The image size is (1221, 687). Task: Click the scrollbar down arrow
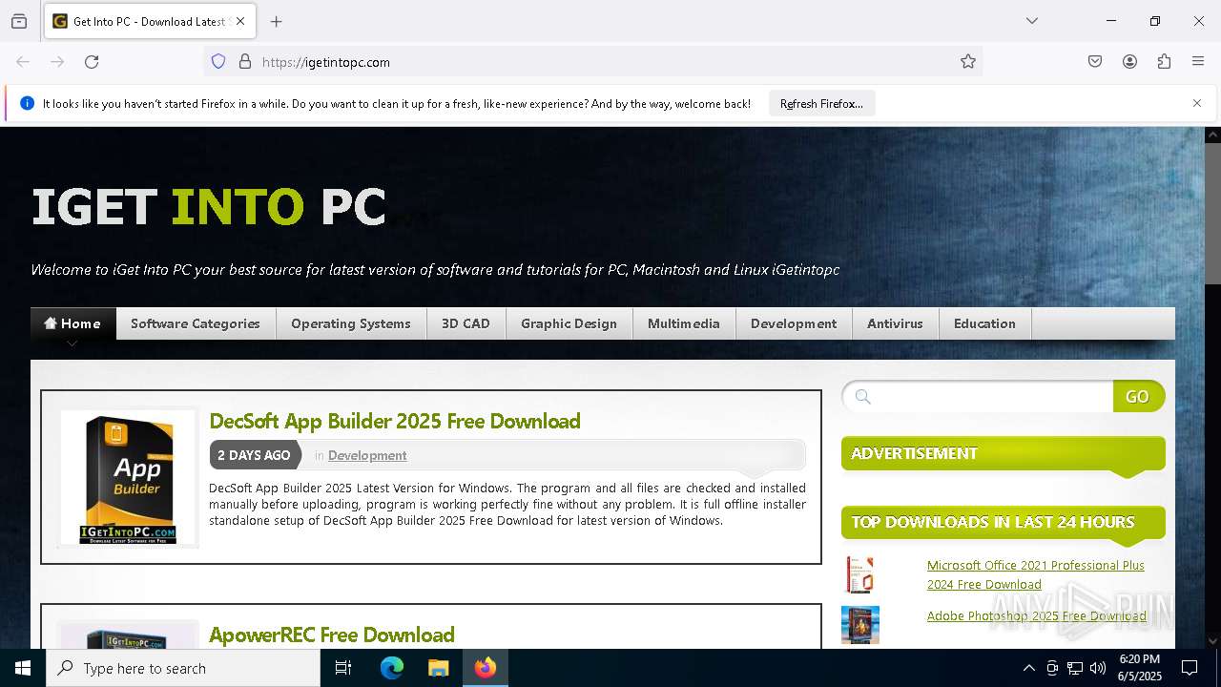click(x=1212, y=640)
